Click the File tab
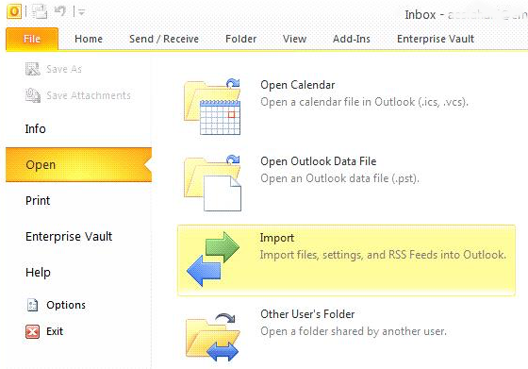The image size is (528, 369). [x=32, y=39]
